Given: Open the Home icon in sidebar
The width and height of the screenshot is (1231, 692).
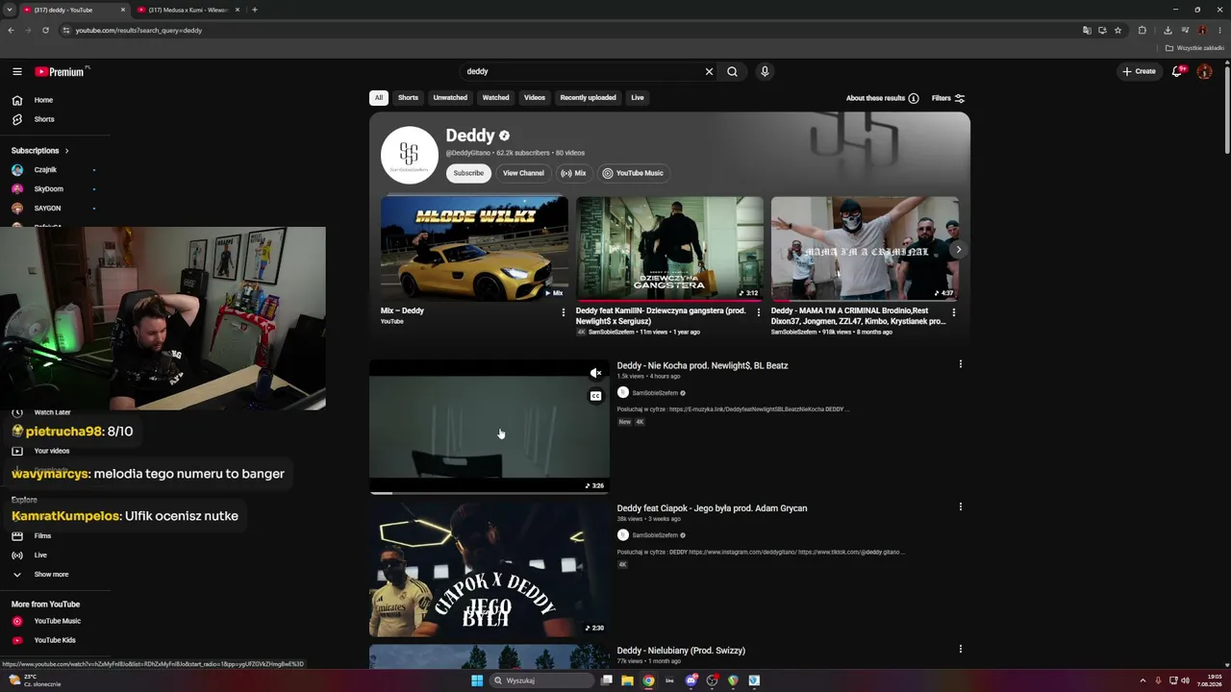Looking at the screenshot, I should [x=17, y=100].
